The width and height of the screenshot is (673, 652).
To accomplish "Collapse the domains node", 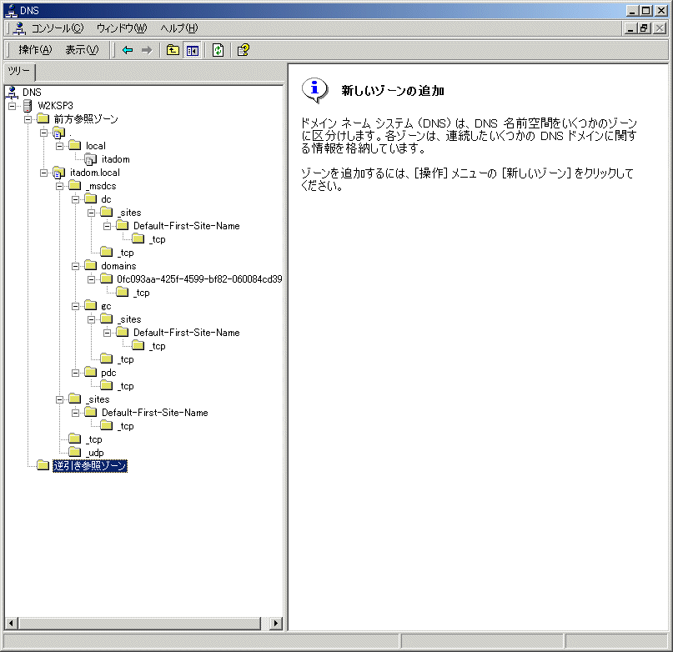I will tap(76, 266).
